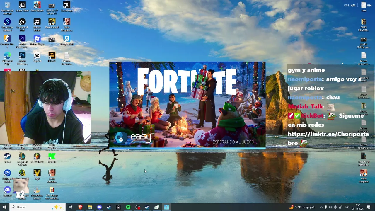375x211 pixels.
Task: Launch Lunar Client from the desktop
Action: [x=22, y=7]
